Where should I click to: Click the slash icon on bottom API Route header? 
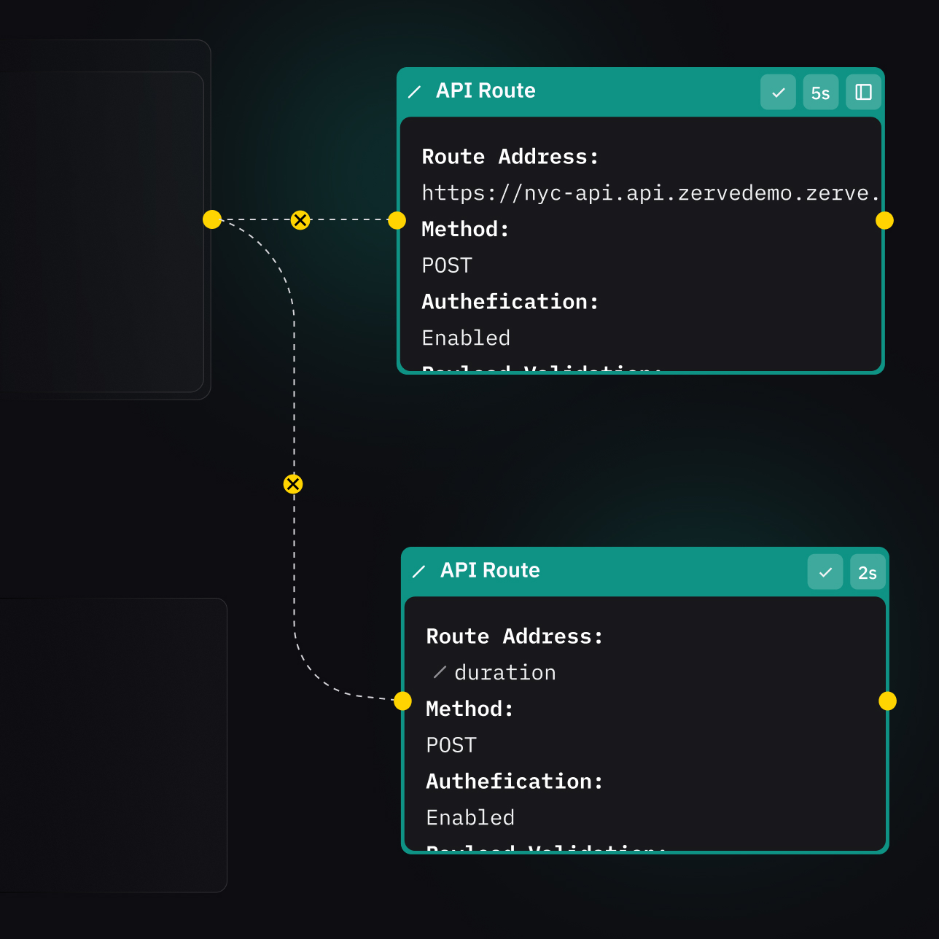pyautogui.click(x=419, y=572)
